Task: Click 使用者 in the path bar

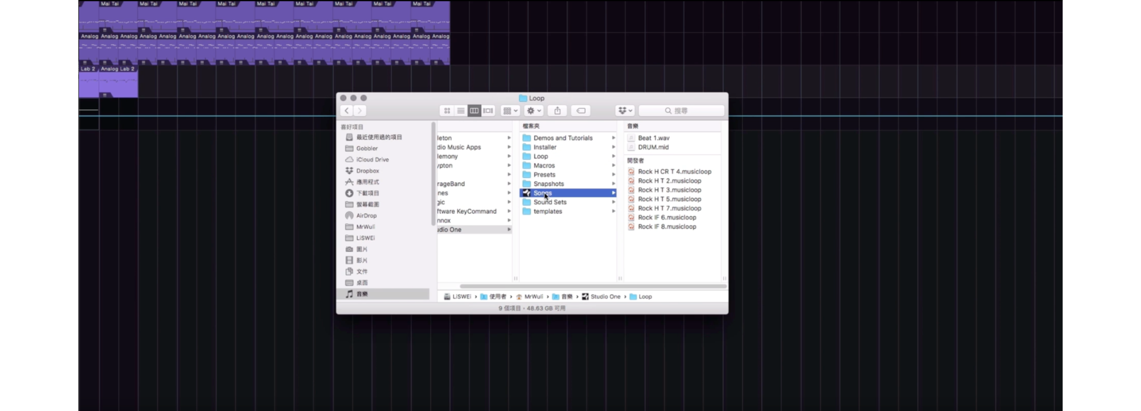Action: [493, 297]
